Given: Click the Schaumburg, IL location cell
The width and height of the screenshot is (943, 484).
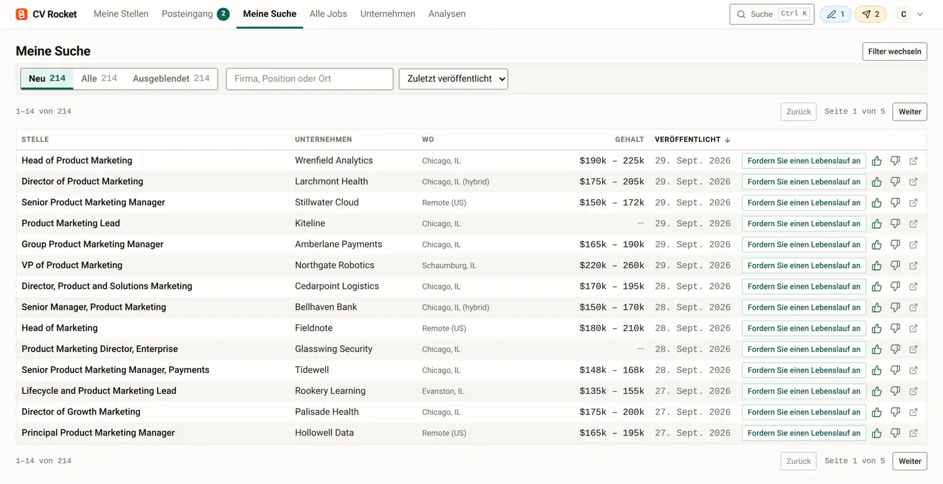Looking at the screenshot, I should pyautogui.click(x=449, y=265).
